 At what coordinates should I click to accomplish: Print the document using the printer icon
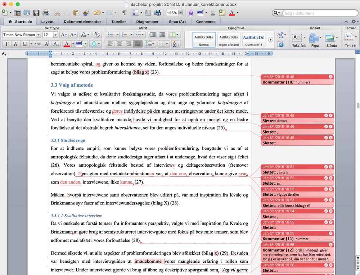(46, 13)
